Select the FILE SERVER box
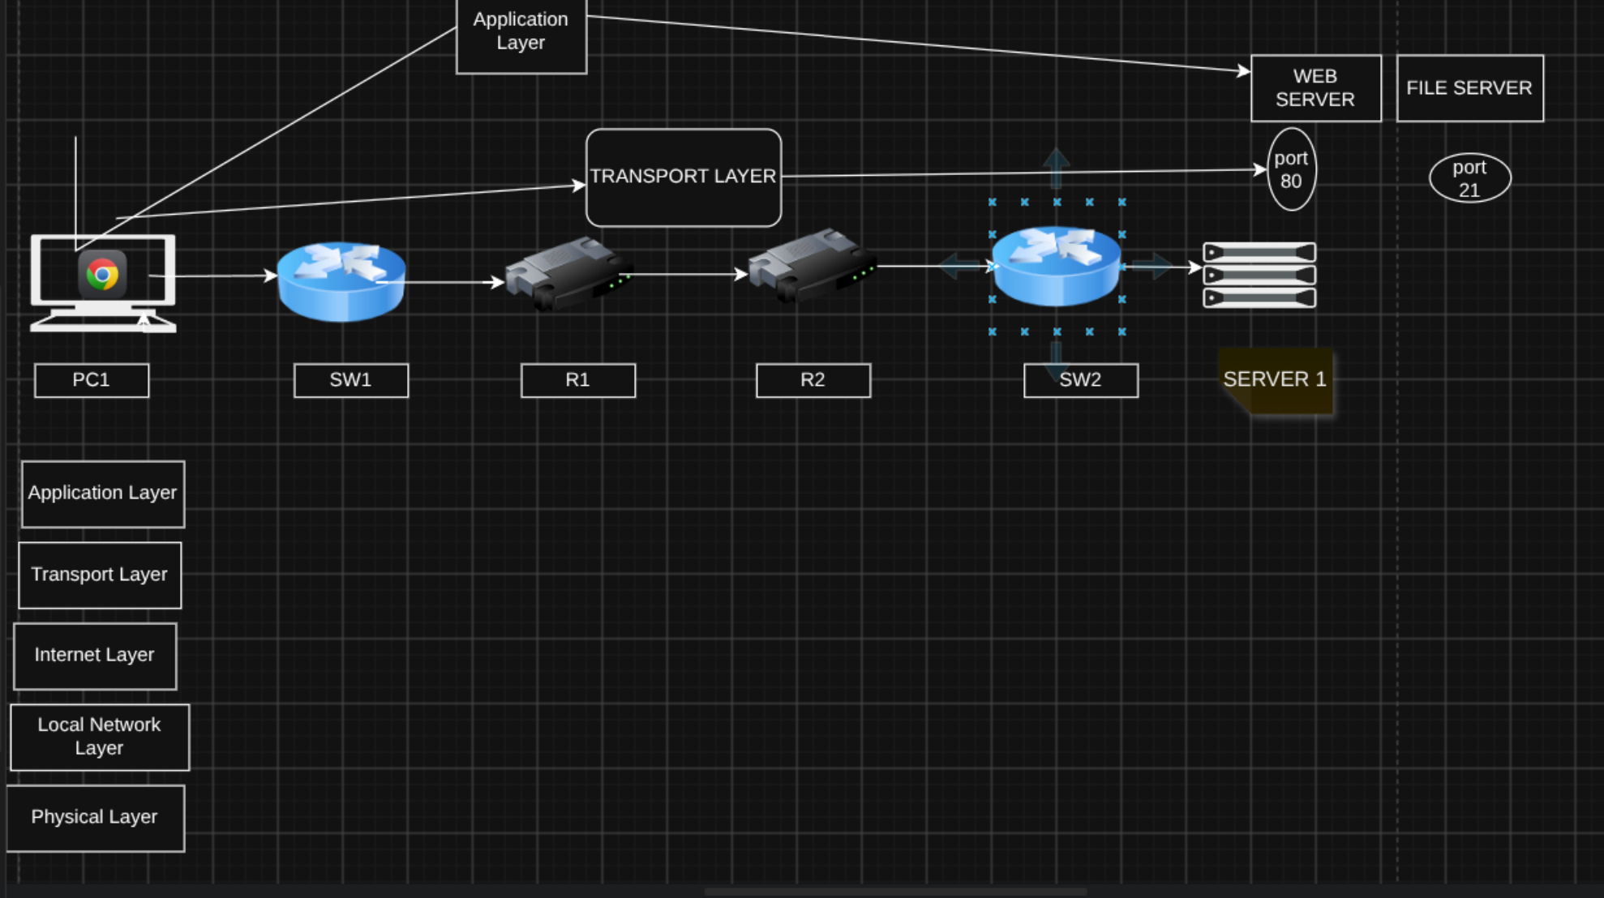The image size is (1604, 898). tap(1470, 88)
